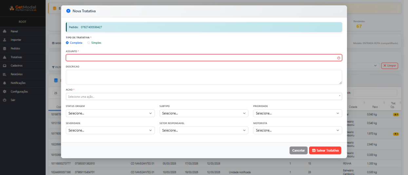Open the filter dropdown next to Limpar
Image resolution: width=408 pixels, height=175 pixels.
363,66
